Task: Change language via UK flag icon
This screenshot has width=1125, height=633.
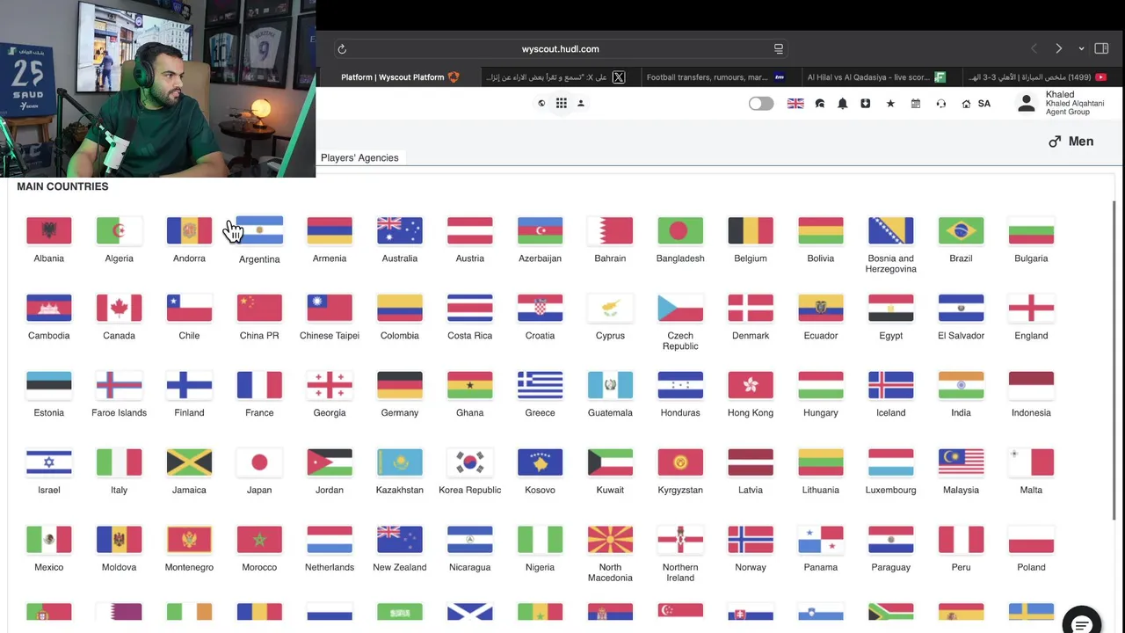Action: [795, 104]
